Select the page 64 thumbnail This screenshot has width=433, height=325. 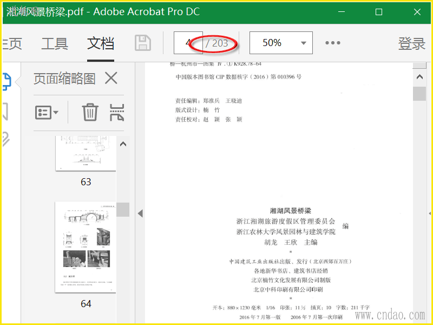click(86, 247)
